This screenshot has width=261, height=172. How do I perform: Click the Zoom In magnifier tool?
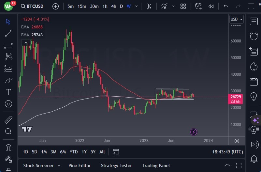click(x=8, y=131)
